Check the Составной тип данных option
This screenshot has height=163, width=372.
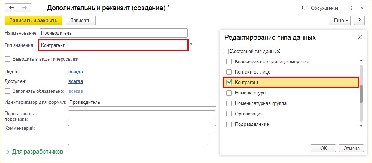226,52
